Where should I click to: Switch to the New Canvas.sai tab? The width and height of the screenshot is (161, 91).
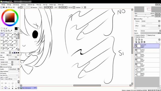click(28, 88)
